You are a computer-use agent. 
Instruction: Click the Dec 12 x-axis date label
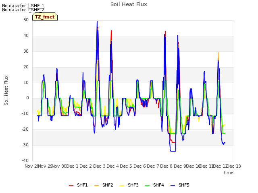(x=220, y=166)
